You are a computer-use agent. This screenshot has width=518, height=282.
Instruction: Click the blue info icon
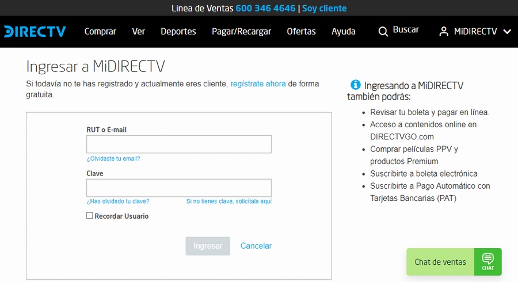[356, 85]
